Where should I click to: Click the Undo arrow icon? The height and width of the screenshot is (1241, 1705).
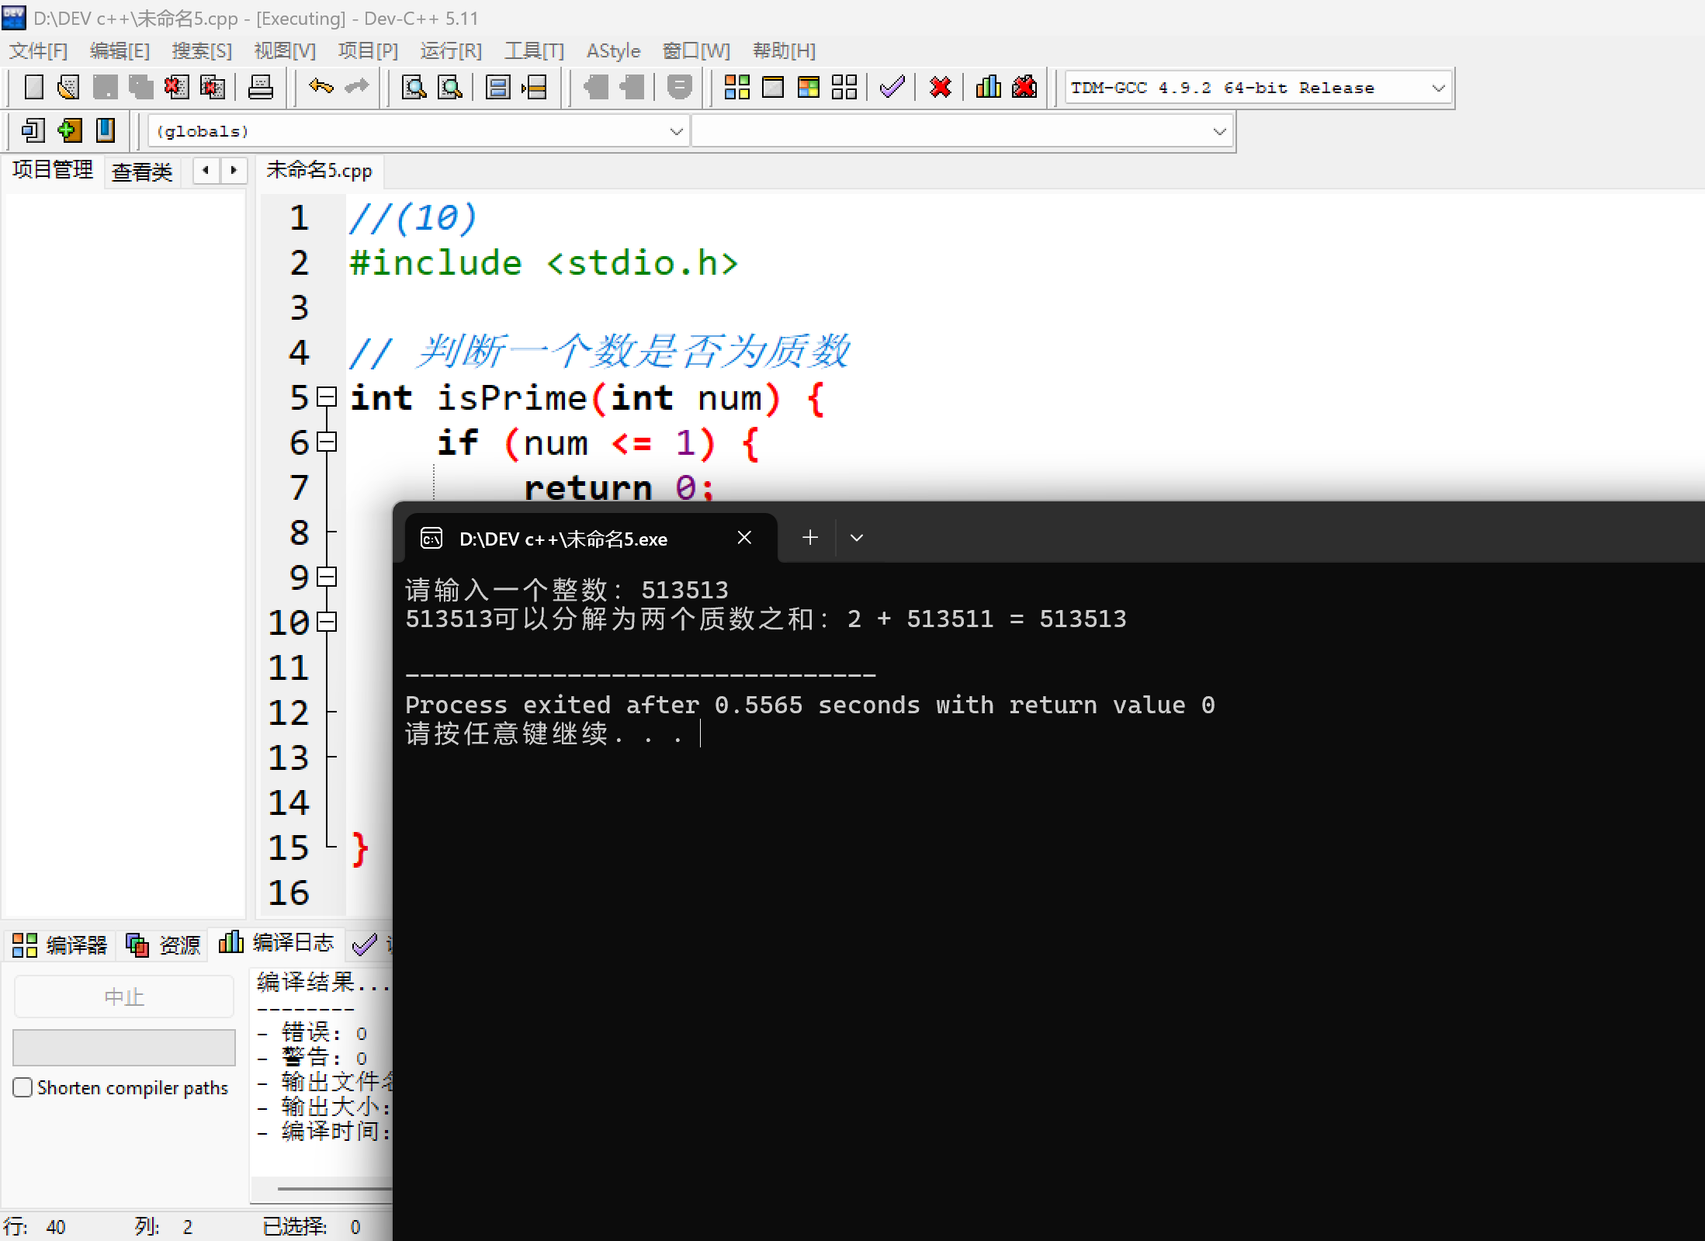click(x=321, y=87)
